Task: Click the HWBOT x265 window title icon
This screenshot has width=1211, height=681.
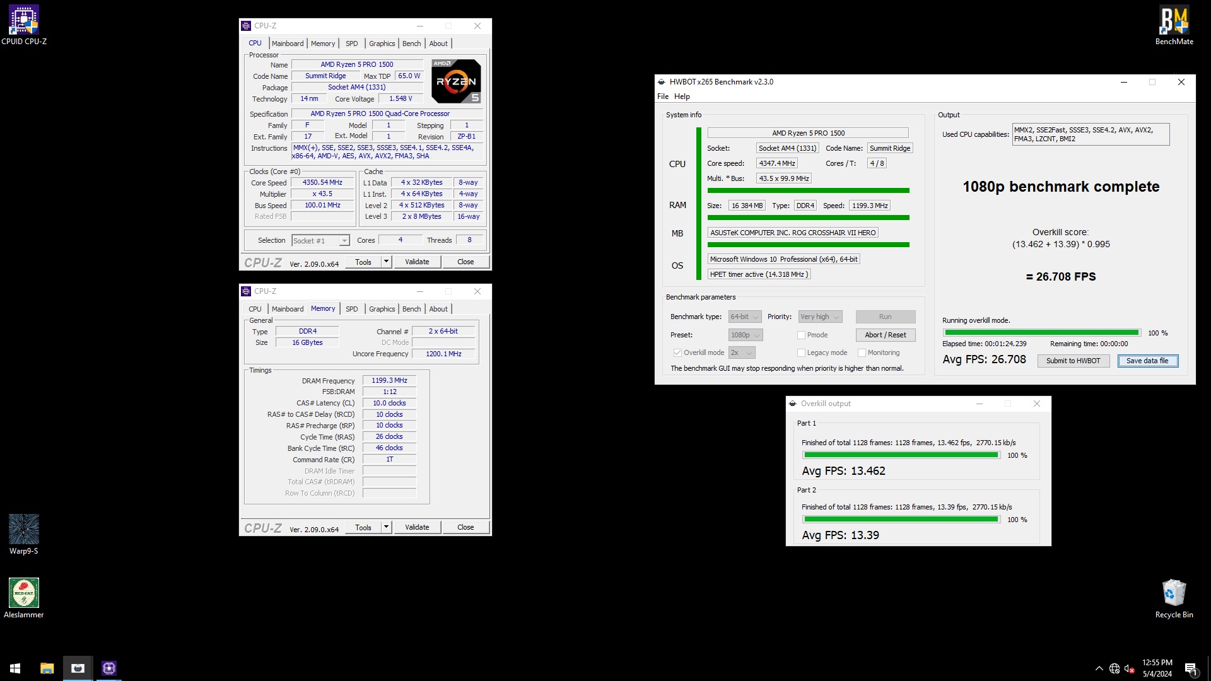Action: click(662, 82)
